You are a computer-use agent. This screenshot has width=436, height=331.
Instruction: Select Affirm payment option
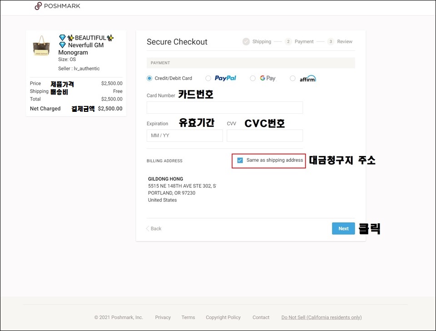[292, 78]
